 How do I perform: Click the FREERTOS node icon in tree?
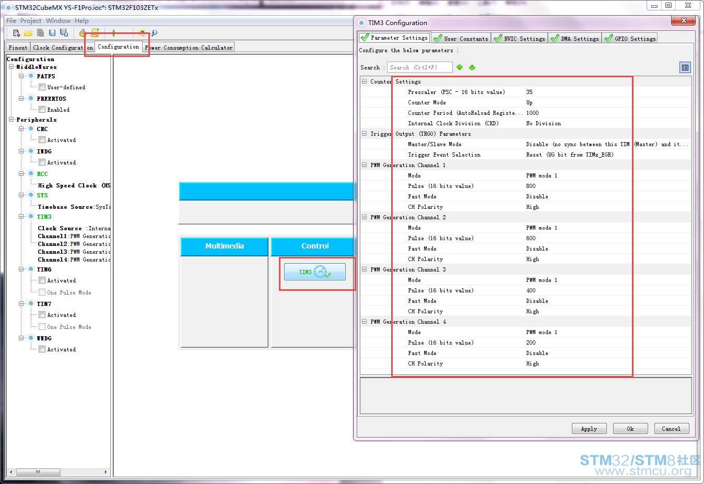click(31, 99)
